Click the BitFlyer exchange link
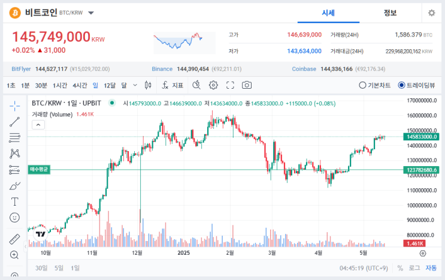This screenshot has width=445, height=280. point(22,69)
